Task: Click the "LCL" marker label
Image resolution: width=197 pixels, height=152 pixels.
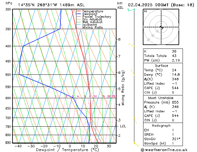Action: pyautogui.click(x=123, y=126)
